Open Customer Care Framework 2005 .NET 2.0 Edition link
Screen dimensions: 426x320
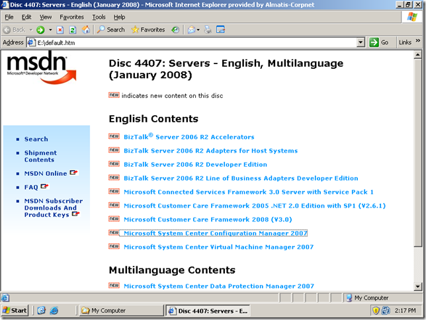[255, 206]
